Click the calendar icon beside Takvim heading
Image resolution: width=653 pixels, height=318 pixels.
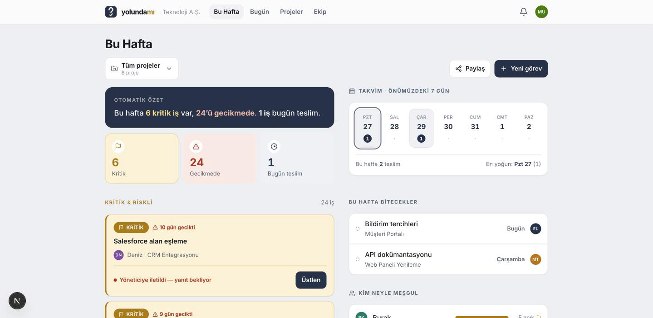[x=352, y=91]
